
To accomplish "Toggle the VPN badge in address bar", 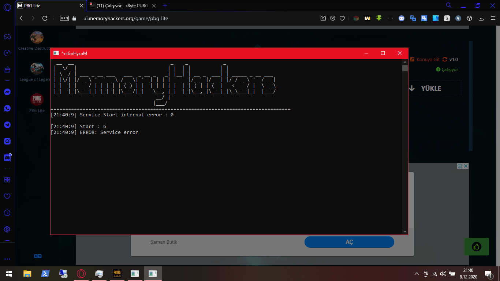I will coord(64,18).
